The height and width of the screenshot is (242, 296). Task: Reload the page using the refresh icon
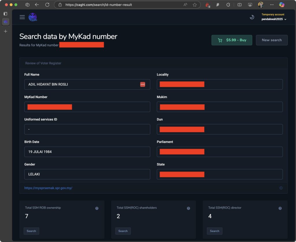click(x=47, y=5)
